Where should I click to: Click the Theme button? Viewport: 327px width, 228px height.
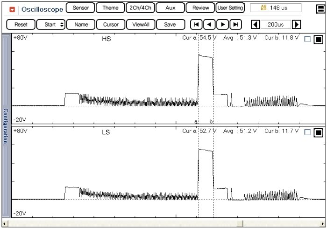[x=110, y=8]
